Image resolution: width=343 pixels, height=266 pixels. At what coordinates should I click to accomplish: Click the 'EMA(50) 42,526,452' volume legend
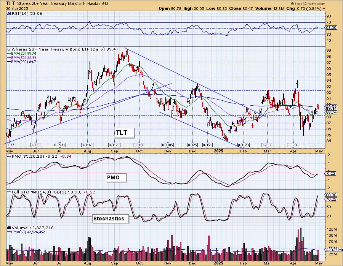(x=26, y=232)
